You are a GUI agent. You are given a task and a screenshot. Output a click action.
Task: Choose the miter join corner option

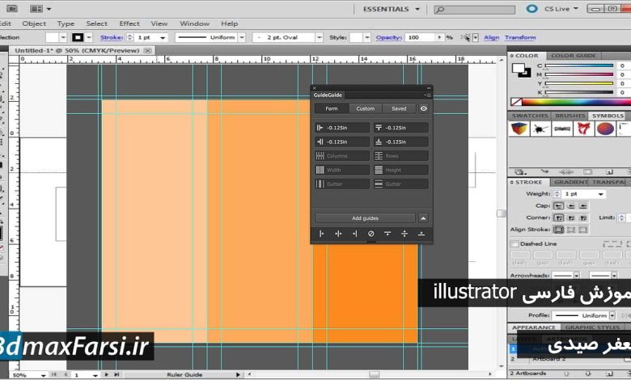coord(558,218)
